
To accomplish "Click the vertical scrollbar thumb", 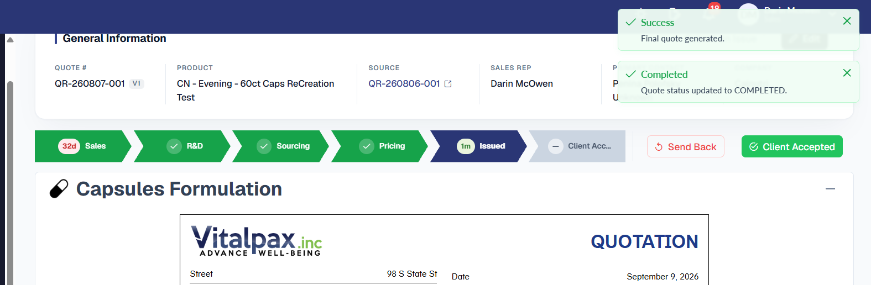I will (10, 183).
